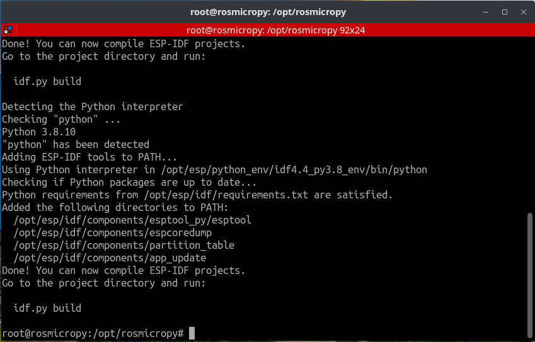This screenshot has height=342, width=535.
Task: Click path /opt/esp/idf/components/esptool_py/esptool
Action: pyautogui.click(x=132, y=220)
